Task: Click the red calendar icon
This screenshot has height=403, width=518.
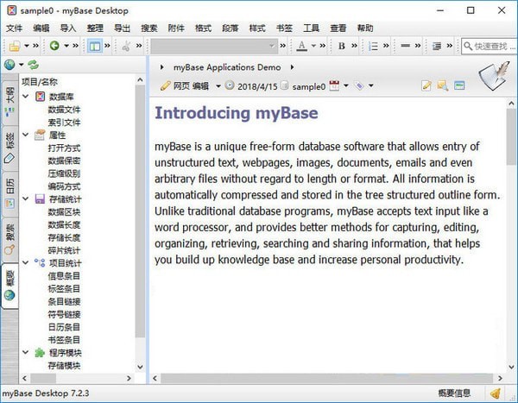Action: (334, 85)
